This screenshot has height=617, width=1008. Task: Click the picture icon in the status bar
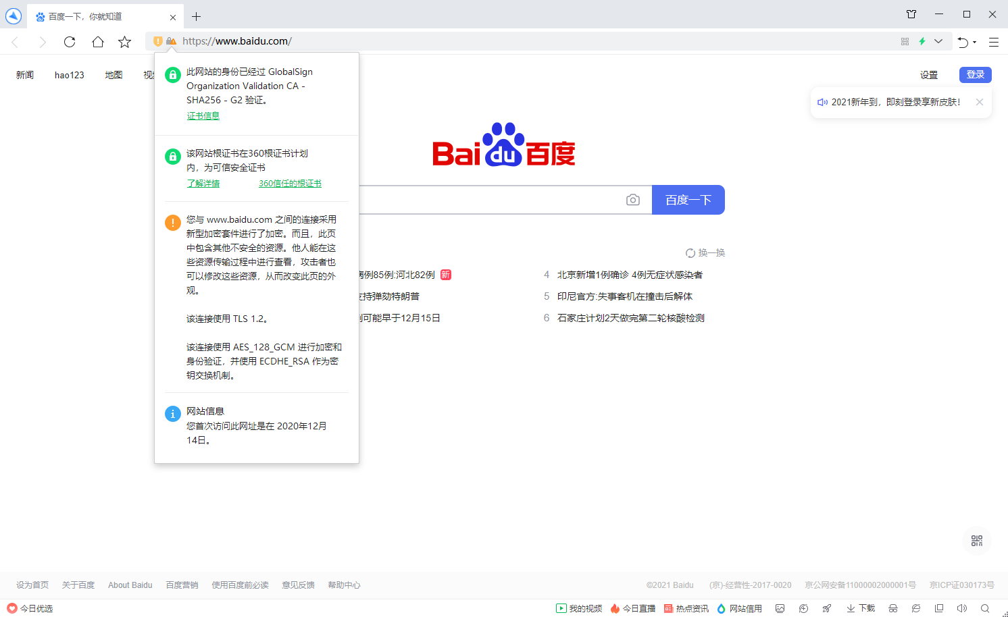[780, 608]
